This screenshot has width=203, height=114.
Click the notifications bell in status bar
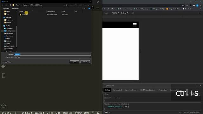coord(98,113)
